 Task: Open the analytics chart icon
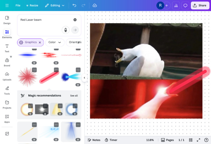[x=176, y=6]
